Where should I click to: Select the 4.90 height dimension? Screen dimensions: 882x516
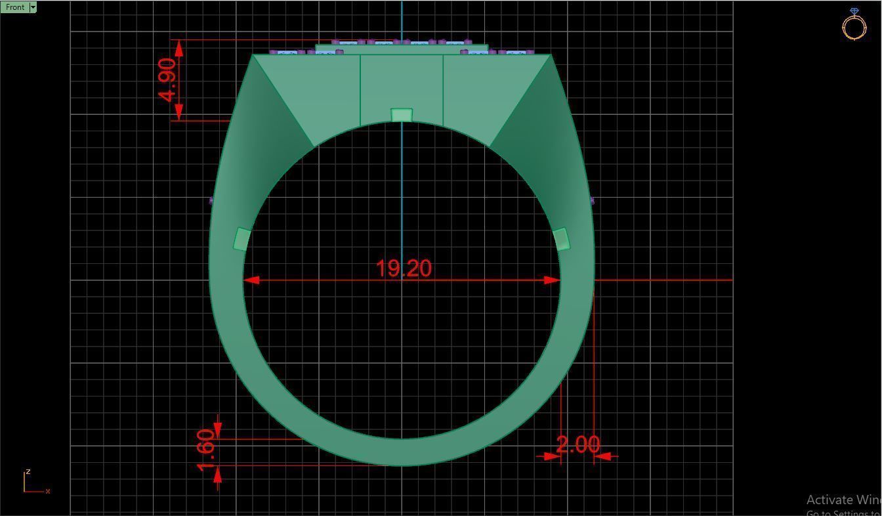point(168,80)
